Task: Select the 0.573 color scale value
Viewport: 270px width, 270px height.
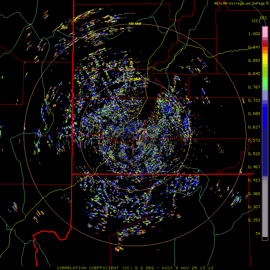Action: tap(254, 140)
